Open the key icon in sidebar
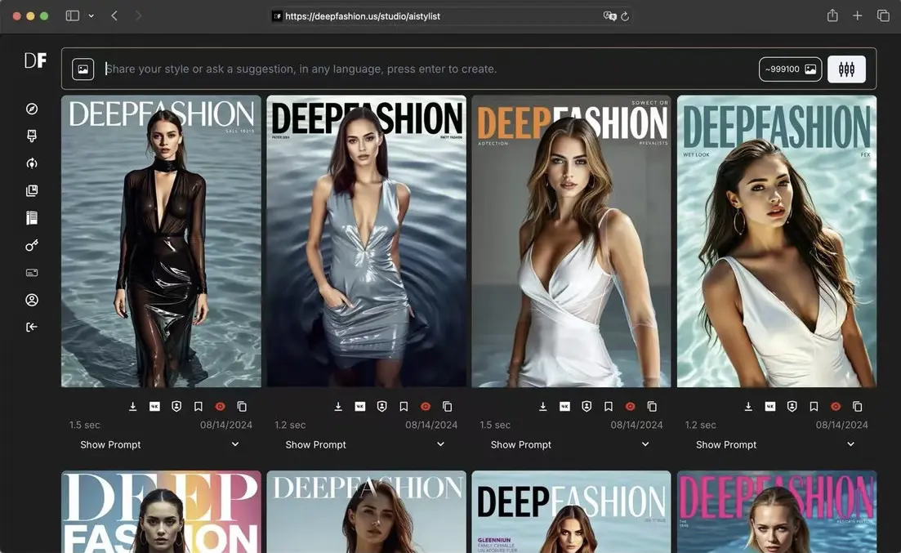The height and width of the screenshot is (553, 901). click(x=32, y=245)
